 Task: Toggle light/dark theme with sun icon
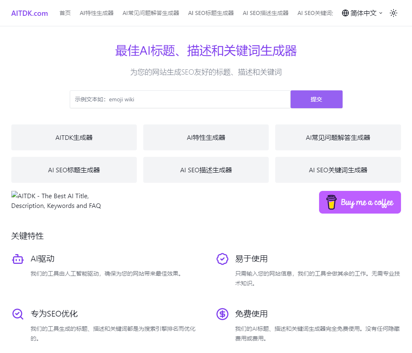tap(393, 13)
